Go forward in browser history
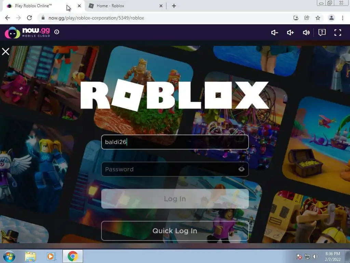The width and height of the screenshot is (350, 263). click(18, 18)
